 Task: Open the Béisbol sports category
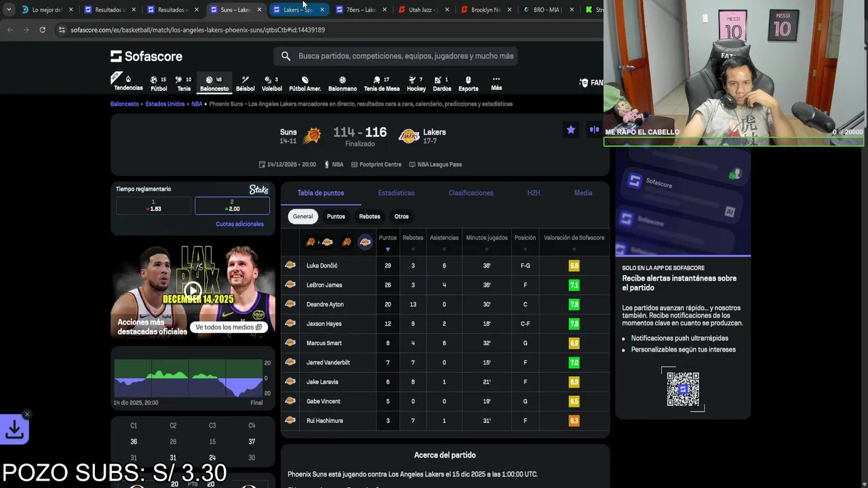coord(245,83)
